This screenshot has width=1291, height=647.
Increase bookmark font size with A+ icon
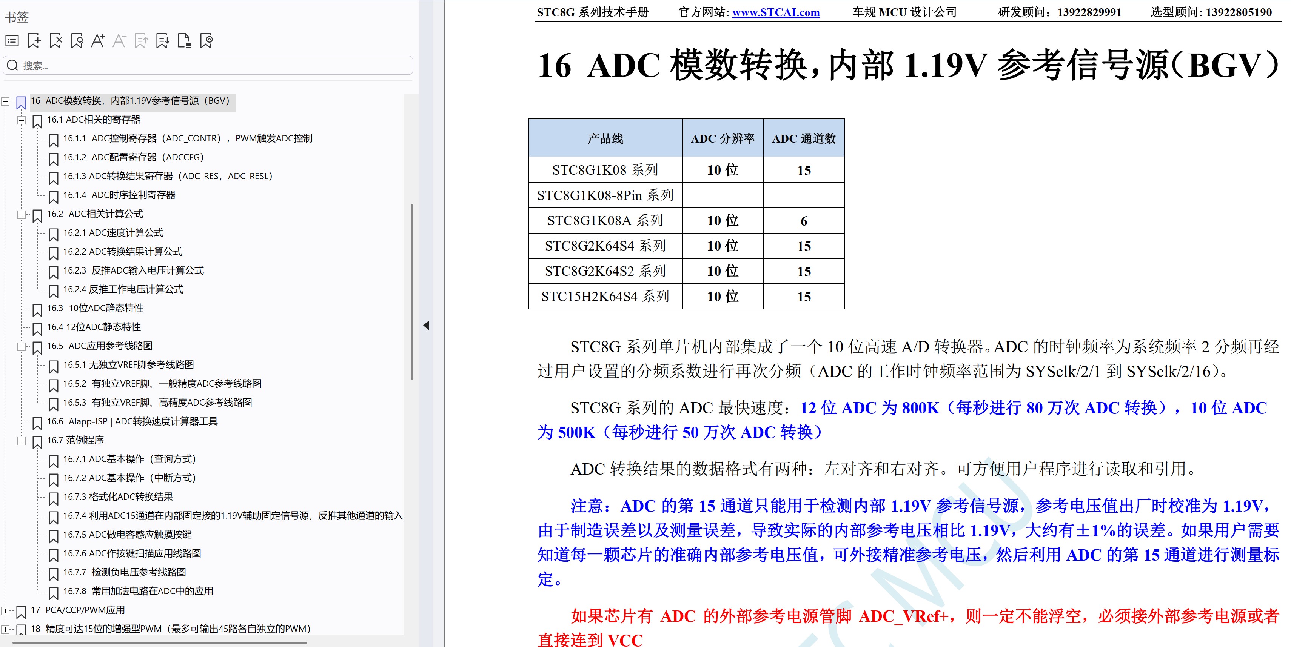coord(98,41)
